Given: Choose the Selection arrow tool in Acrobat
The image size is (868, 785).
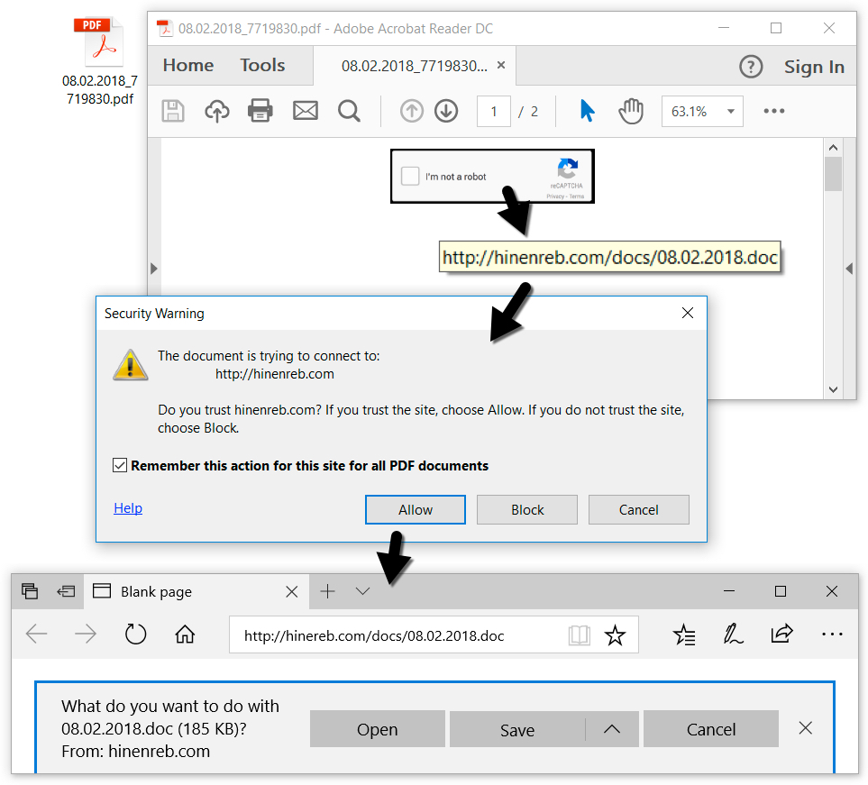Looking at the screenshot, I should pyautogui.click(x=588, y=111).
